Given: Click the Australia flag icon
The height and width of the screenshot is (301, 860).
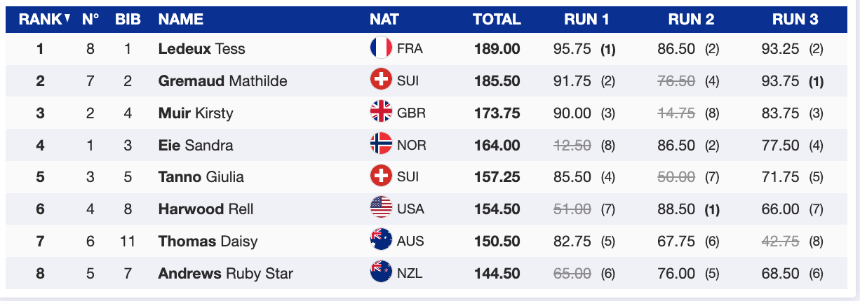Looking at the screenshot, I should [381, 241].
